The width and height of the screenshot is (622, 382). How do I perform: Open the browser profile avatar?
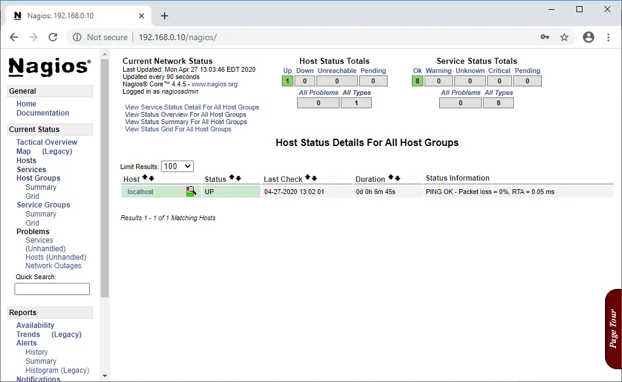point(588,37)
